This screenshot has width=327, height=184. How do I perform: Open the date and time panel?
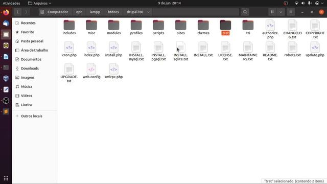(x=169, y=3)
